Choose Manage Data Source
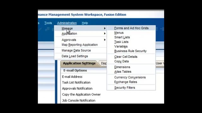Image resolution: width=202 pixels, height=113 pixels. point(76,51)
